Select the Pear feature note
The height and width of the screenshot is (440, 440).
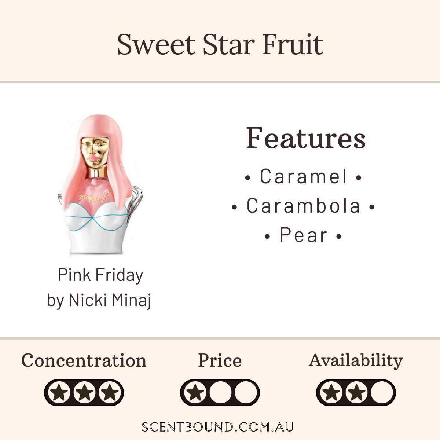[303, 235]
